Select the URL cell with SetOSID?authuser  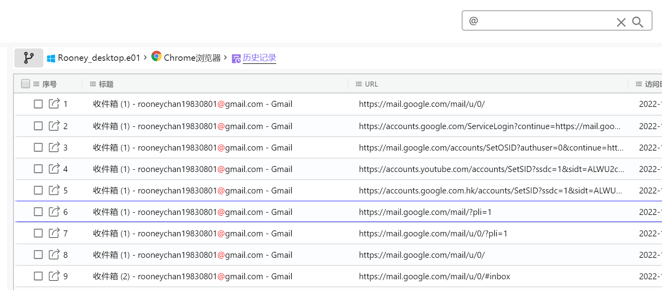[x=491, y=148]
